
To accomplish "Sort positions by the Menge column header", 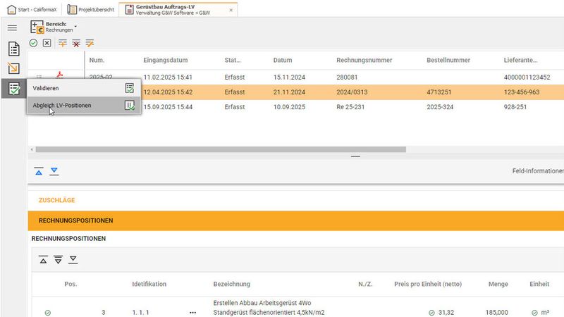I will (498, 284).
